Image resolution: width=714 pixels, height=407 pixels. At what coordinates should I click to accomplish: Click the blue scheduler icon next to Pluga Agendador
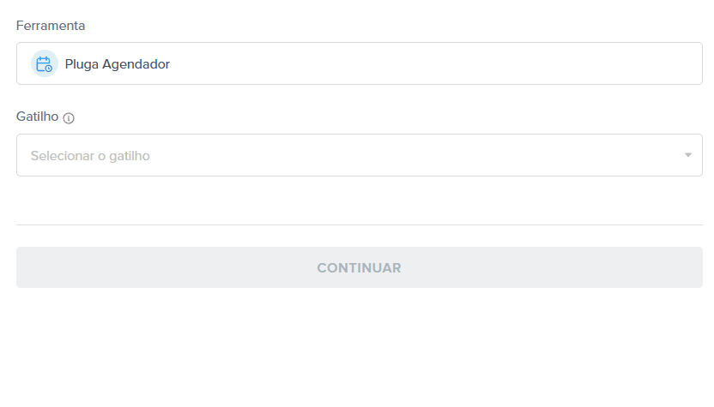click(x=44, y=63)
